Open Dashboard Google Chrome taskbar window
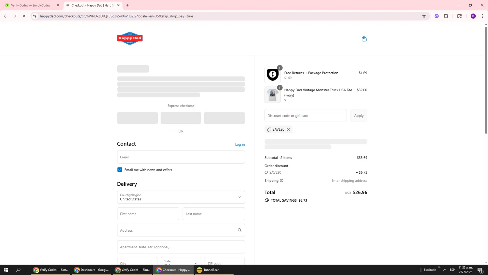The image size is (488, 275). coord(91,270)
